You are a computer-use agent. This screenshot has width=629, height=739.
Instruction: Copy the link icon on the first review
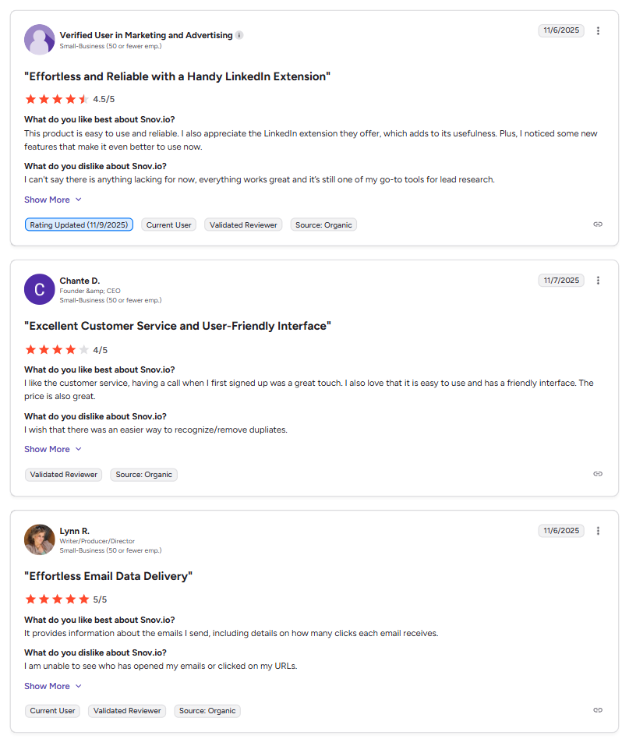597,224
